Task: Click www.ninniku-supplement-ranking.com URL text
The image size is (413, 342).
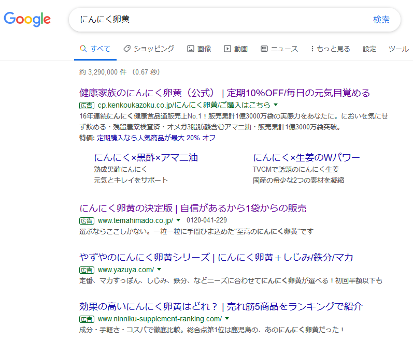Action: click(x=160, y=319)
